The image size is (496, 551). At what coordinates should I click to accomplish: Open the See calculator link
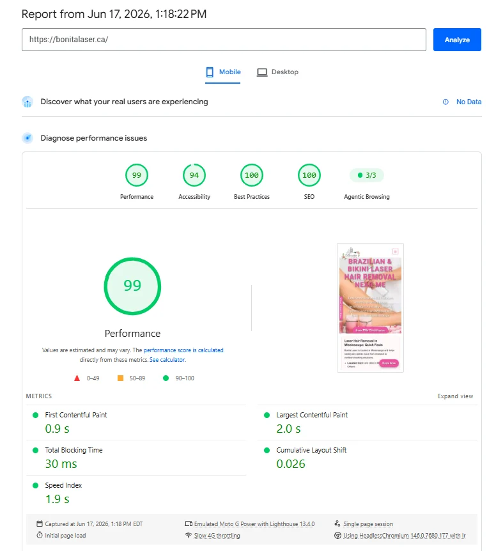click(167, 360)
